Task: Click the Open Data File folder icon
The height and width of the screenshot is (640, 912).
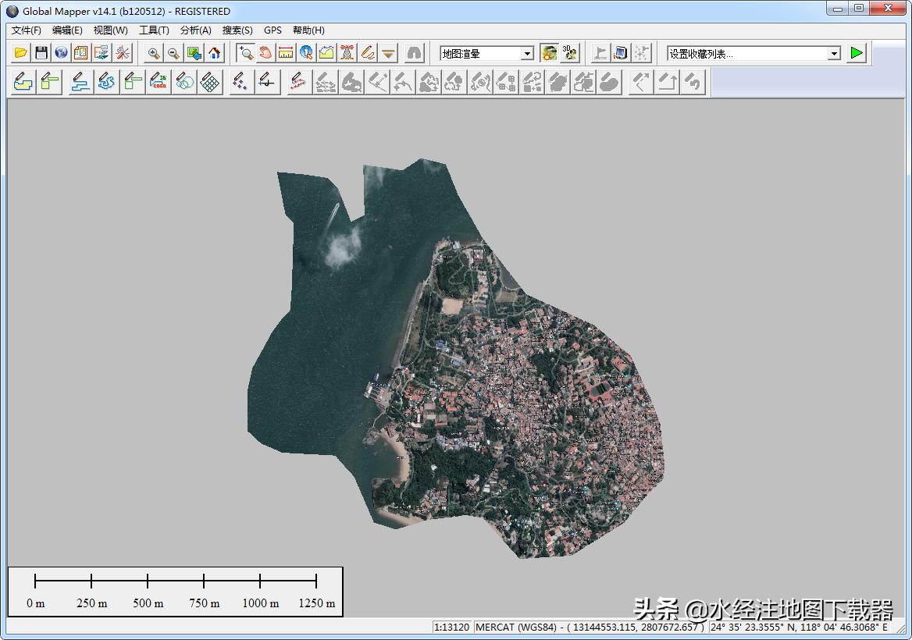Action: [x=21, y=53]
